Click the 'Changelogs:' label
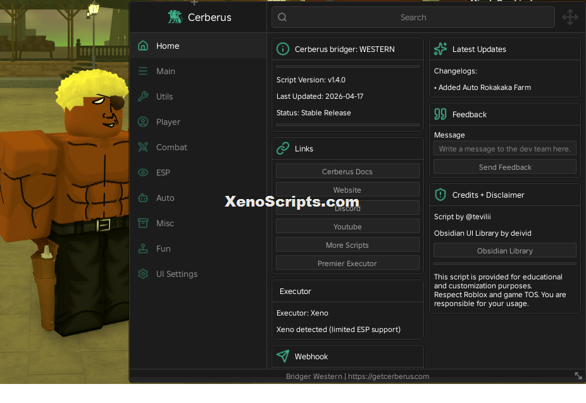Viewport: 586px width, 403px height. pyautogui.click(x=456, y=71)
